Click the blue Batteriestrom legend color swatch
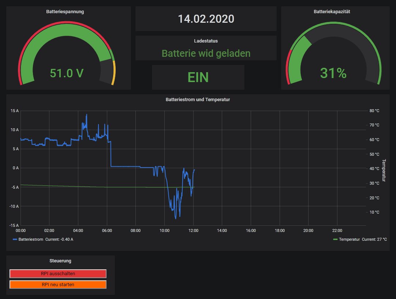Screen dimensions: 396x299 click(x=15, y=239)
